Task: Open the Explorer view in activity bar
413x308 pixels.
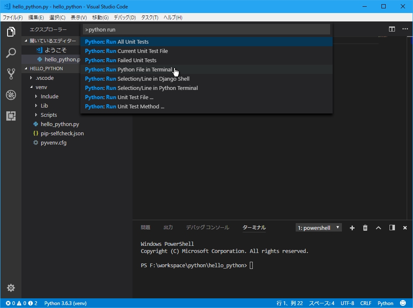Action: point(11,32)
